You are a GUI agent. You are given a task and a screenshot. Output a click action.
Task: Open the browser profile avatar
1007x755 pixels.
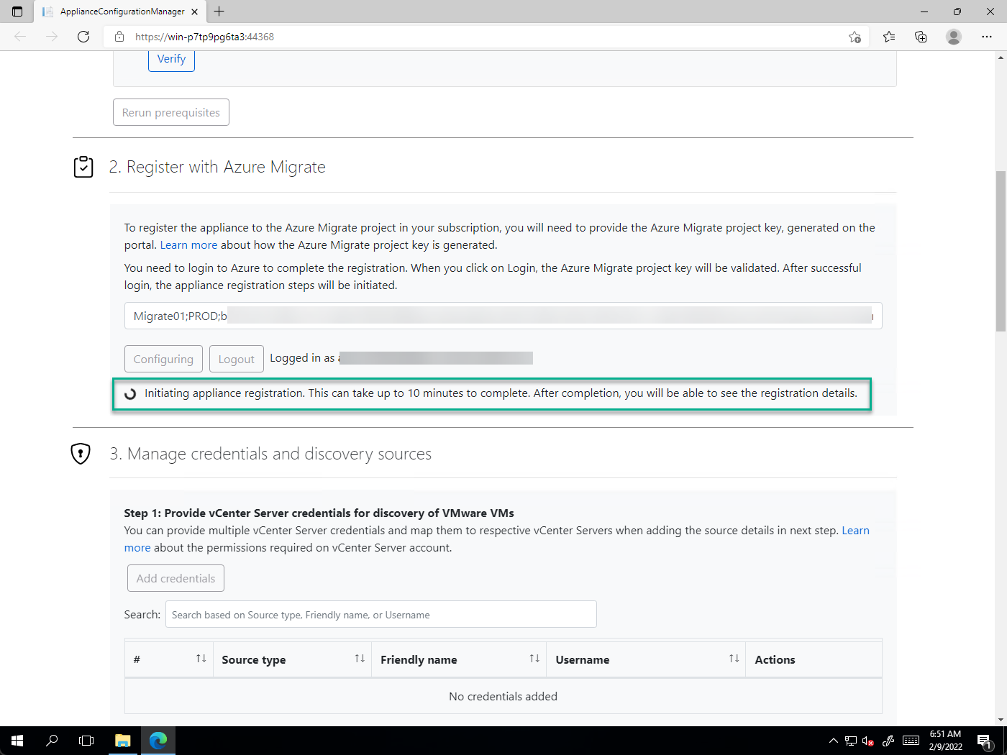point(954,37)
